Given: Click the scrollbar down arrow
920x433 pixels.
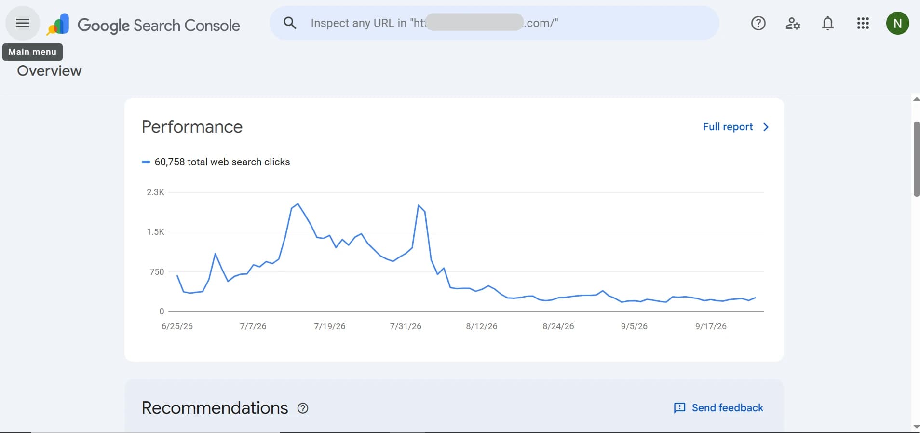Looking at the screenshot, I should (916, 427).
